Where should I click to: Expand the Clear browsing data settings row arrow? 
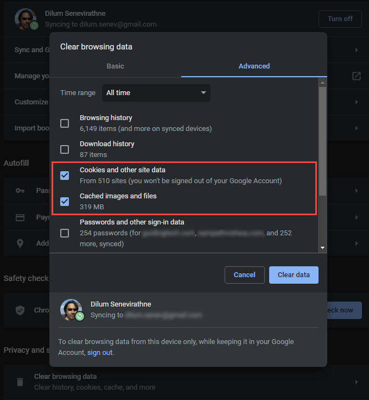357,382
